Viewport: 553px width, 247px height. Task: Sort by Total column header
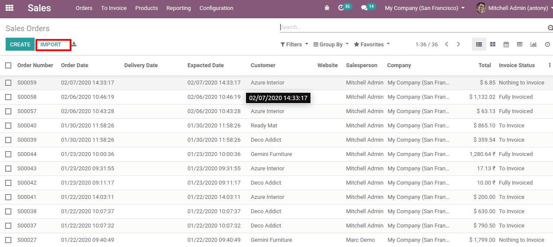click(x=485, y=65)
